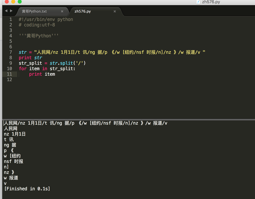Select the zh576.py tab

[83, 11]
